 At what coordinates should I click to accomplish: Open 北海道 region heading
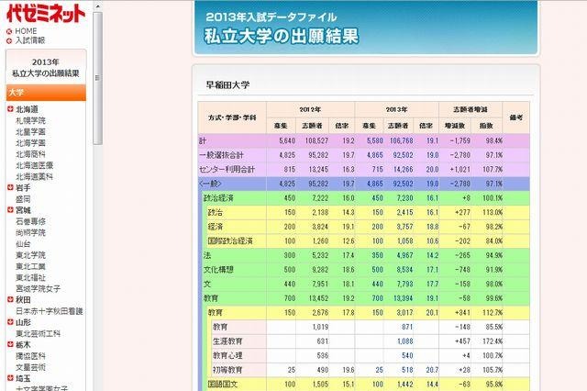27,109
